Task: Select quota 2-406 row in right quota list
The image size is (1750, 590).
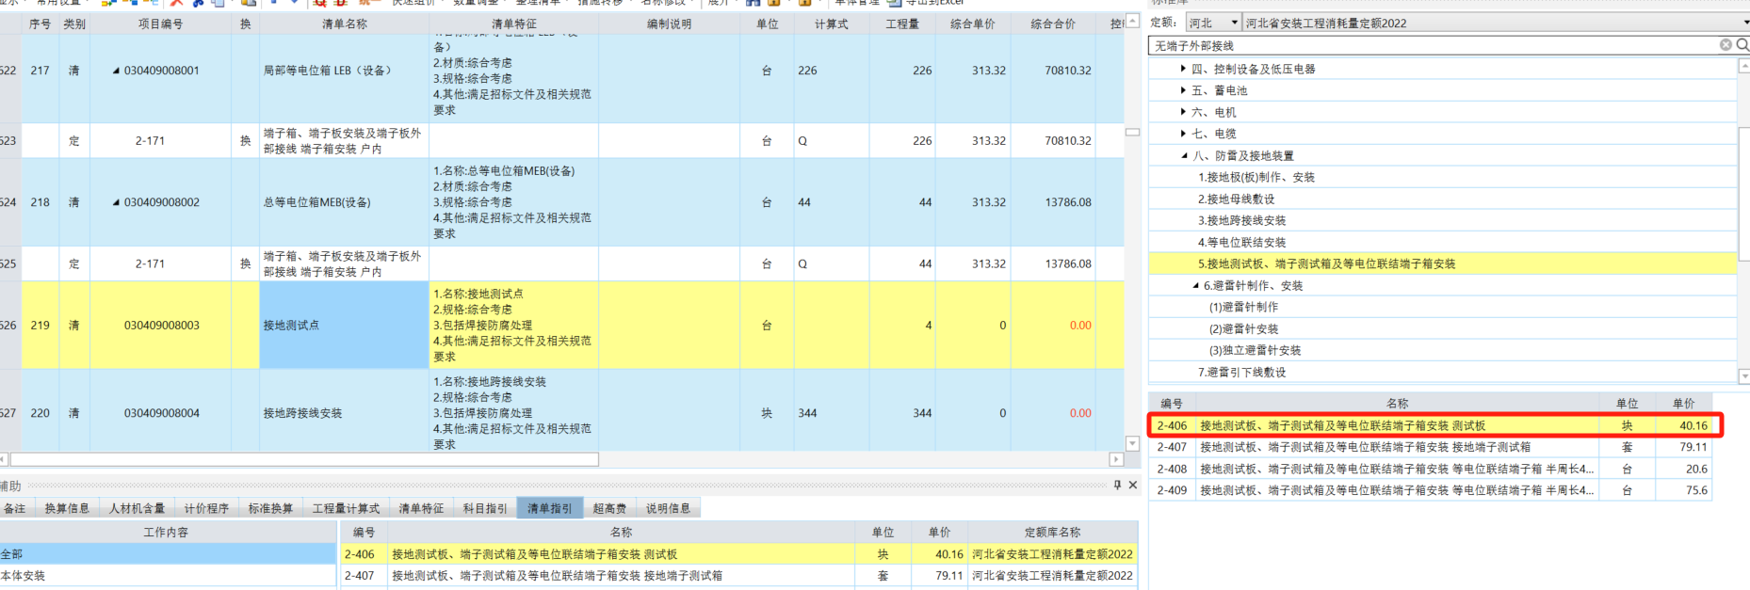Action: coord(1431,425)
